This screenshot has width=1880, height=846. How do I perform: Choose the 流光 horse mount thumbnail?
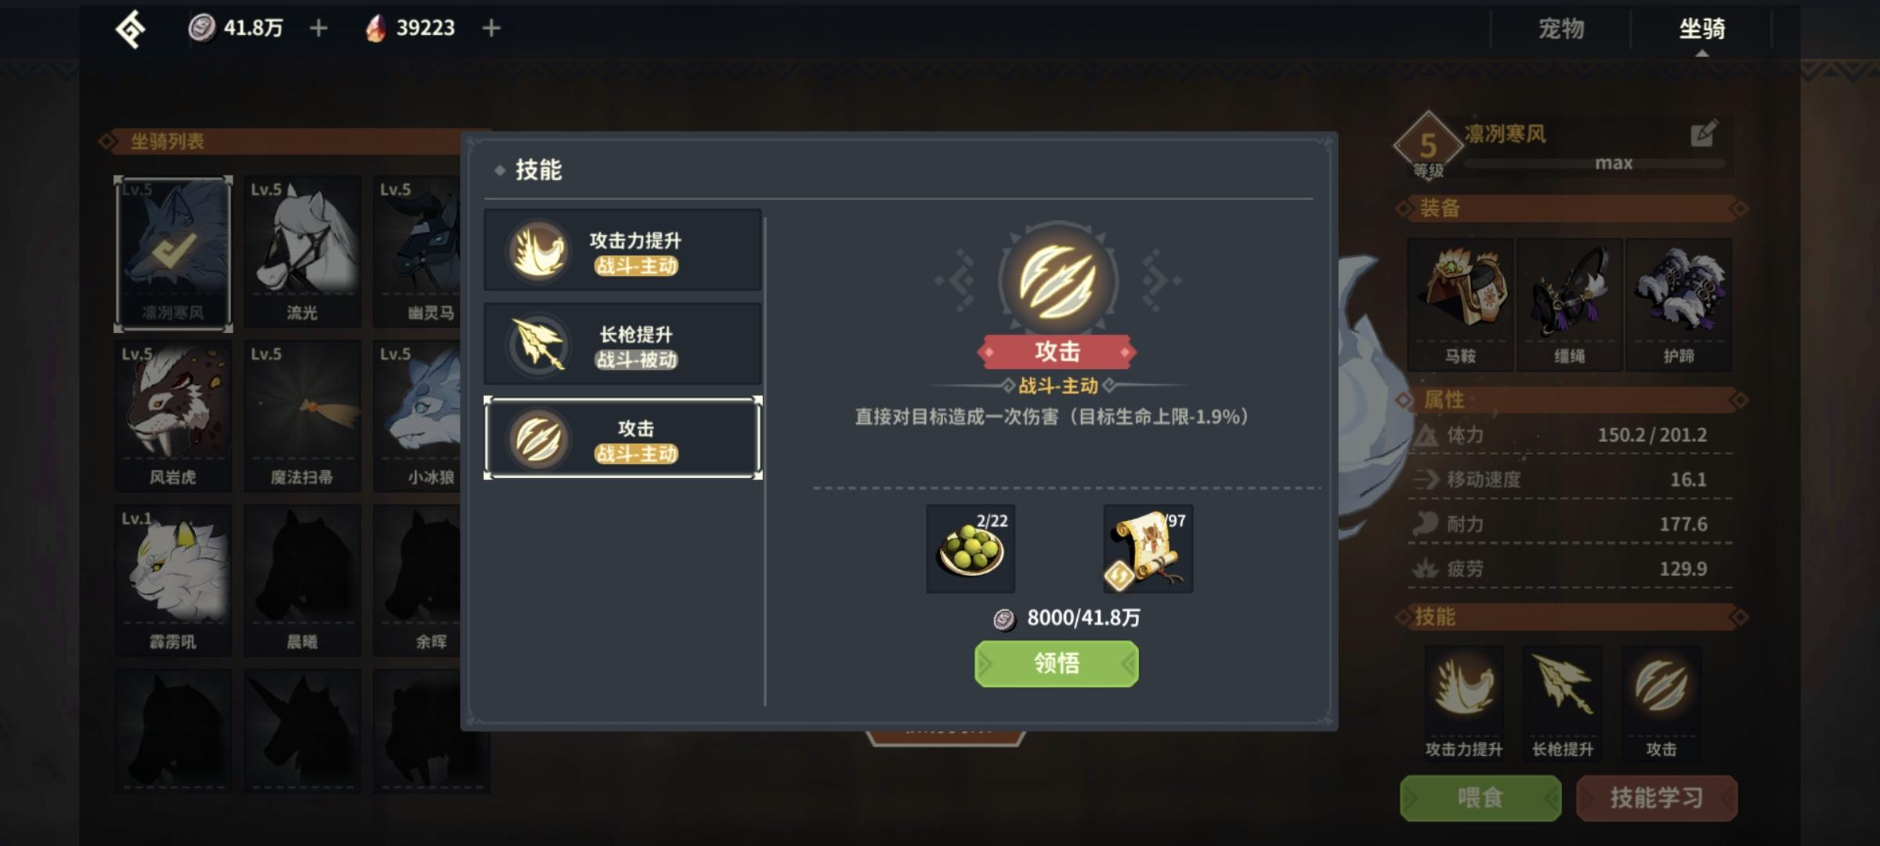coord(302,251)
